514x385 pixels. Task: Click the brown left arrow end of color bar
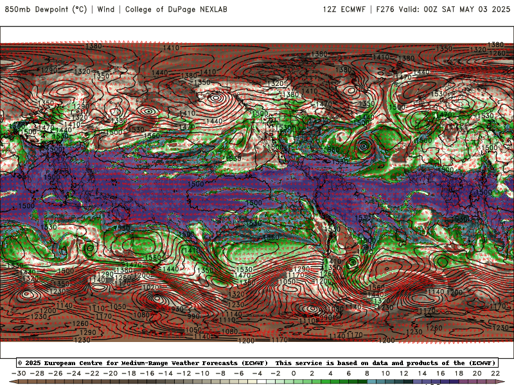click(x=13, y=382)
